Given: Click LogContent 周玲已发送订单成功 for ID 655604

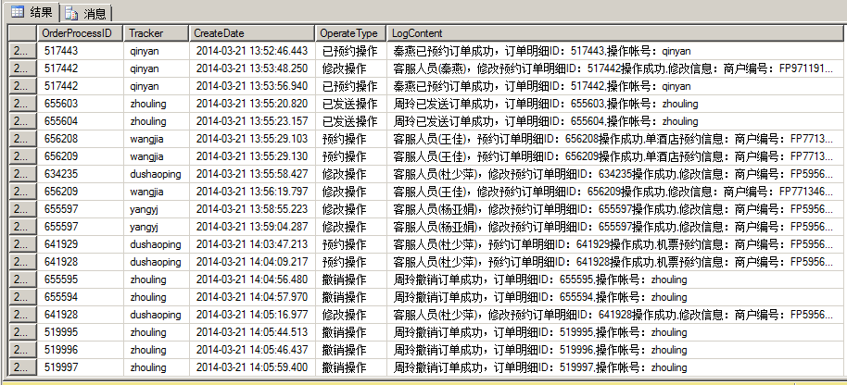Looking at the screenshot, I should [x=616, y=121].
